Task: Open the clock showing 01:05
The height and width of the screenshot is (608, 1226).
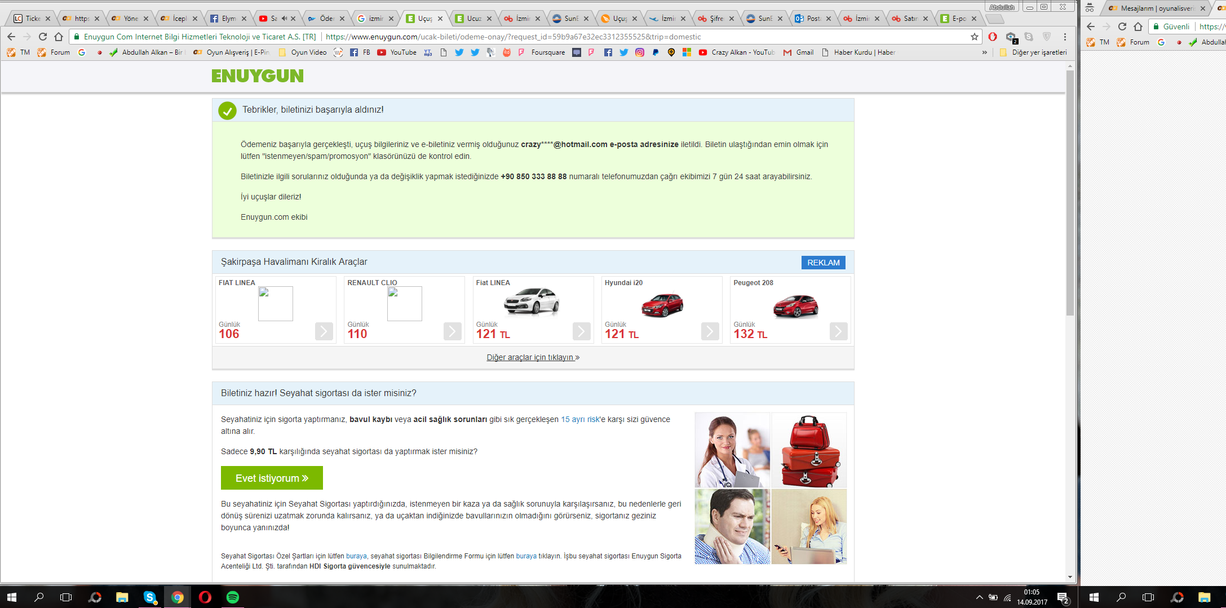Action: (x=1032, y=597)
